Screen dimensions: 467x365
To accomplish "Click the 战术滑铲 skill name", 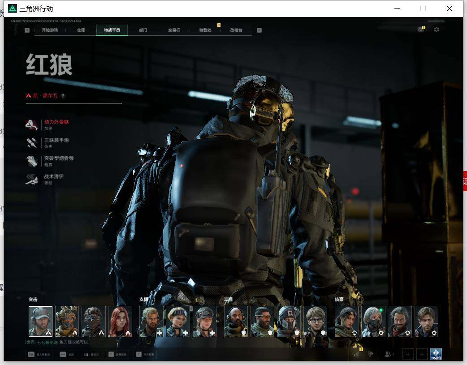I will [x=54, y=176].
